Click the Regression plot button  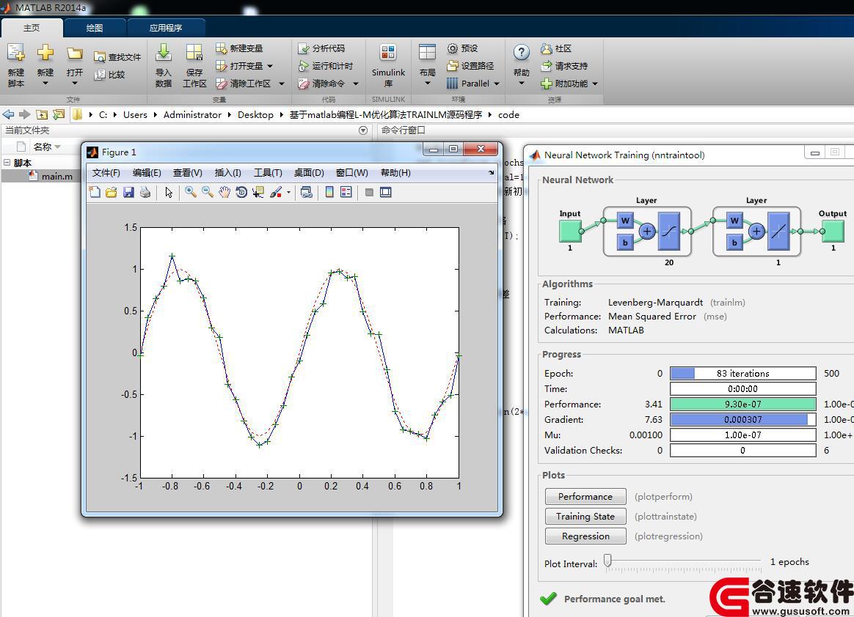(x=585, y=536)
